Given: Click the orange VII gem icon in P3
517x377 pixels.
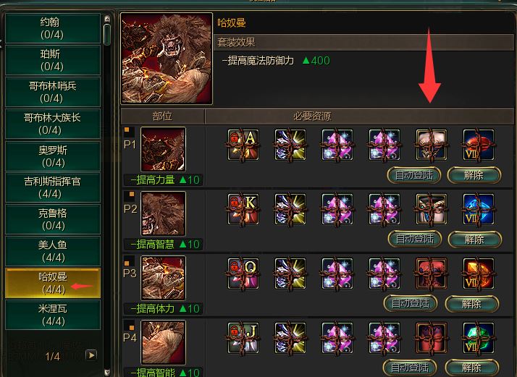Looking at the screenshot, I should click(x=478, y=274).
